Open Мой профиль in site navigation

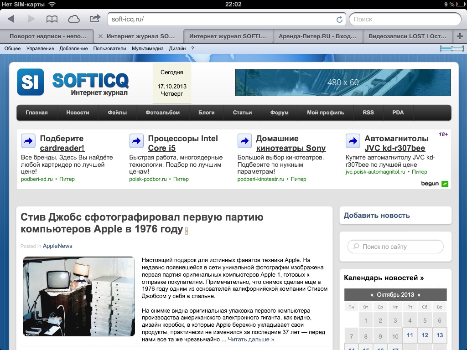coord(326,113)
